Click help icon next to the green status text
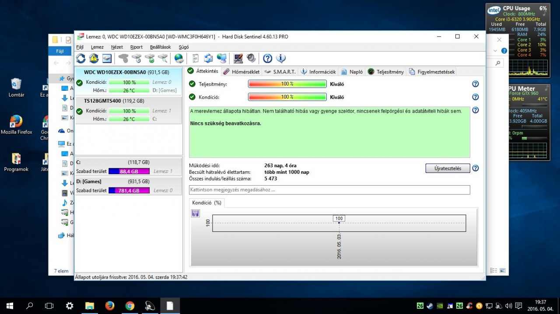The image size is (560, 314). tap(476, 110)
